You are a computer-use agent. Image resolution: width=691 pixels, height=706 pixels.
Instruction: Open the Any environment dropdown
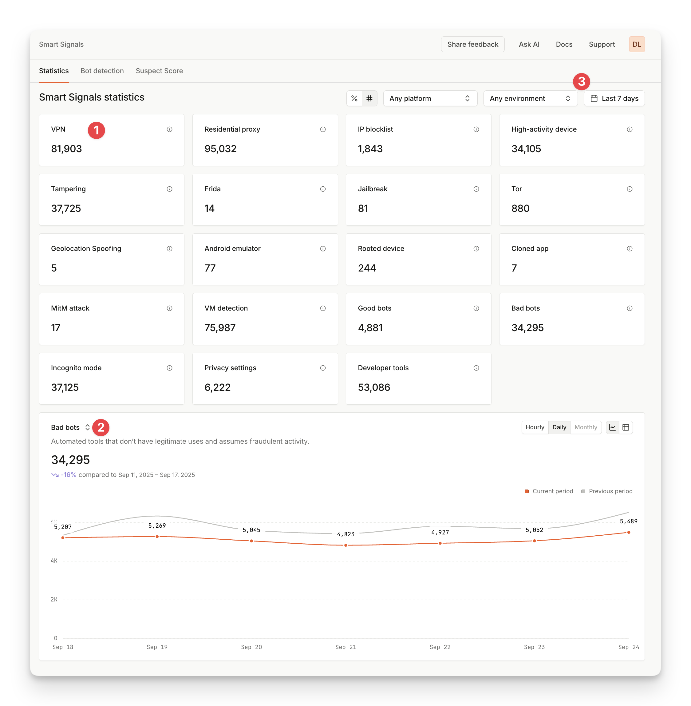point(530,98)
